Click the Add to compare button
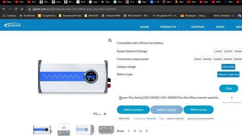Image resolution: width=242 pixels, height=136 pixels. click(x=133, y=110)
